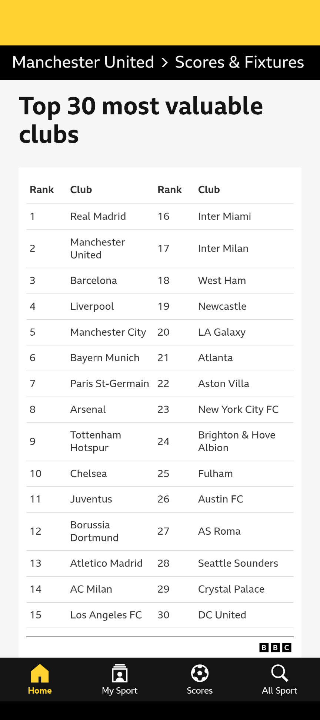Open All Sport search icon

(280, 673)
